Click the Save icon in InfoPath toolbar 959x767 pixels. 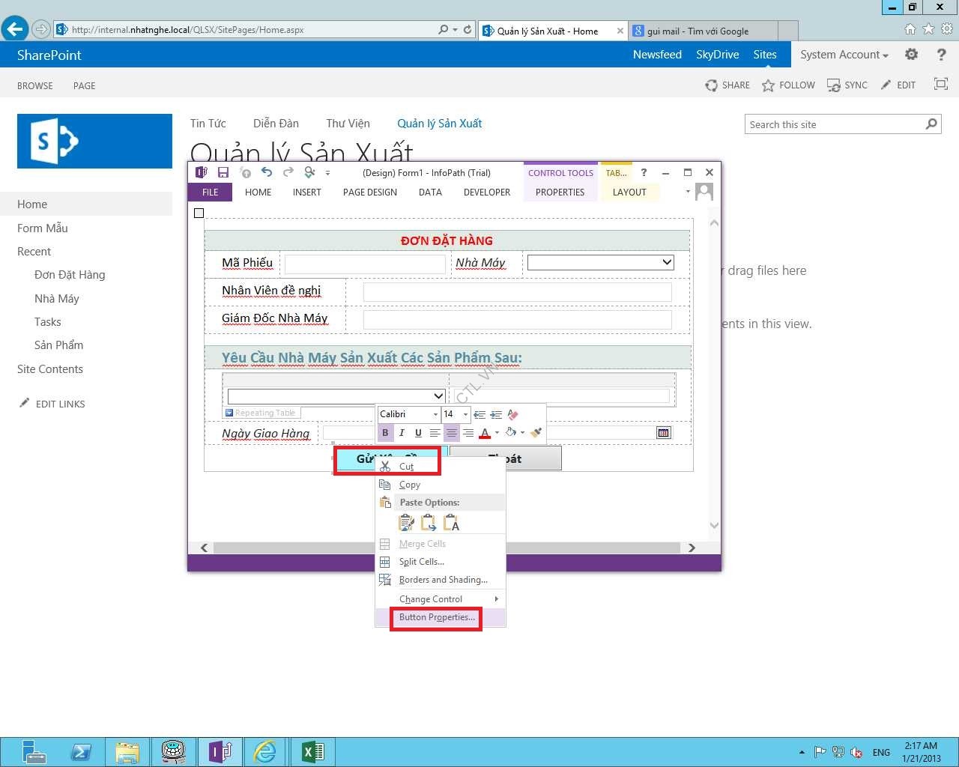click(223, 172)
